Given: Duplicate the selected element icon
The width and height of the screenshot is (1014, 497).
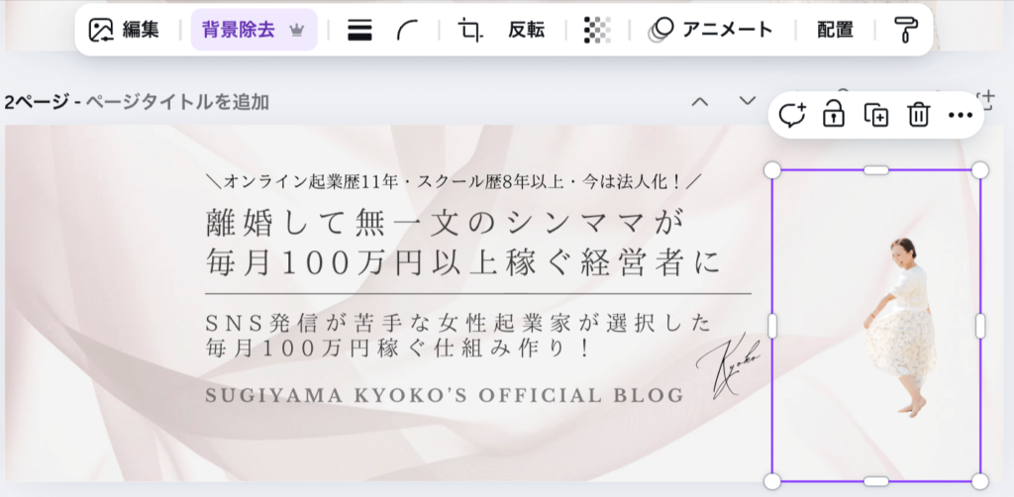Looking at the screenshot, I should click(x=876, y=115).
